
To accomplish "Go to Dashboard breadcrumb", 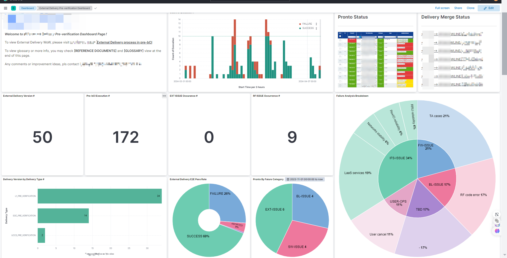I will coord(28,8).
